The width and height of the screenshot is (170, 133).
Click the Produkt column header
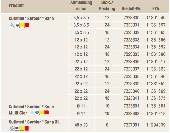(16, 5)
